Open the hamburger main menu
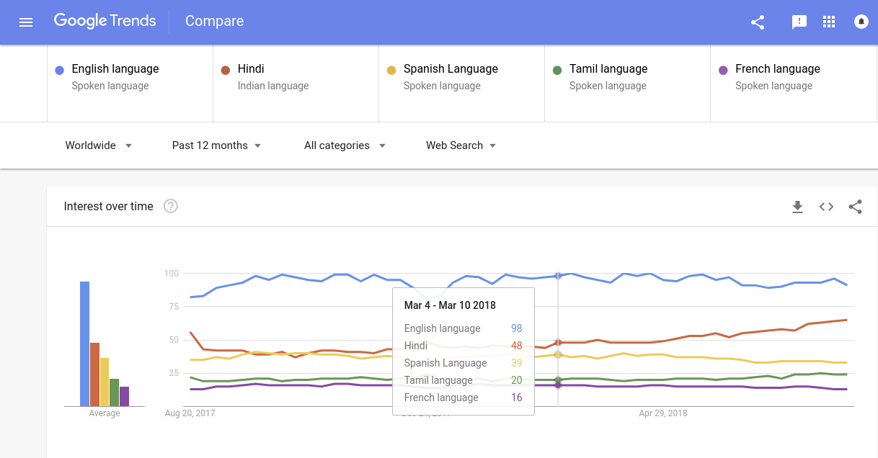 (26, 22)
